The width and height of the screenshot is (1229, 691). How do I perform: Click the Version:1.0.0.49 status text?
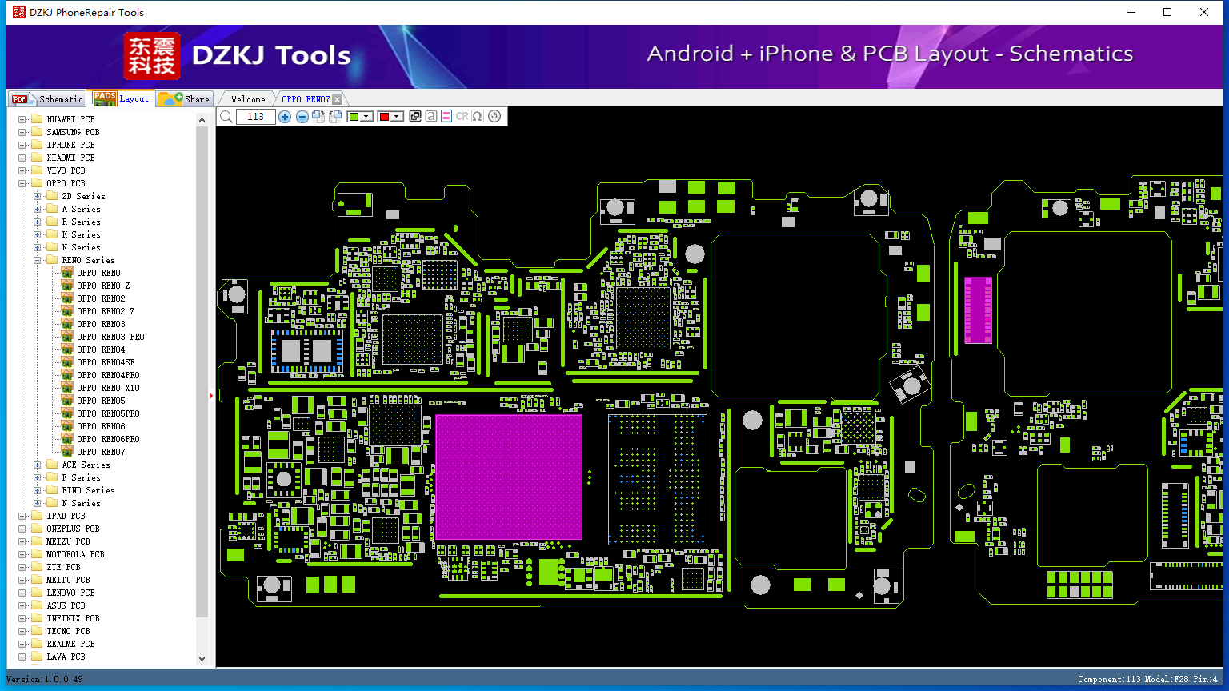click(45, 679)
